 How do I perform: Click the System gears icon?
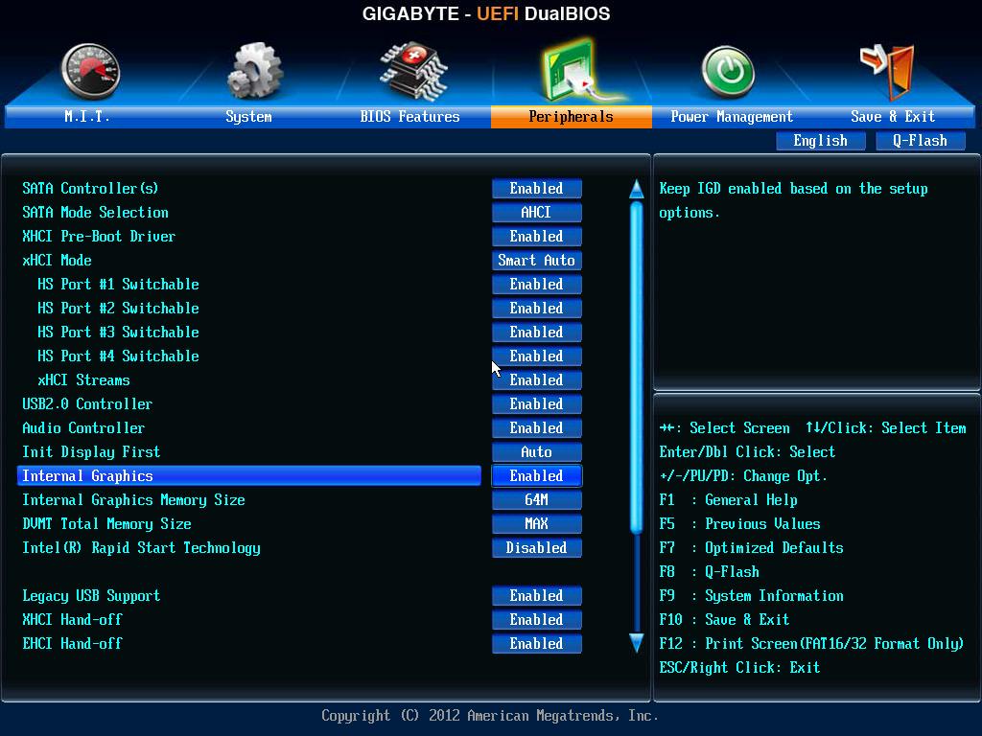click(254, 71)
